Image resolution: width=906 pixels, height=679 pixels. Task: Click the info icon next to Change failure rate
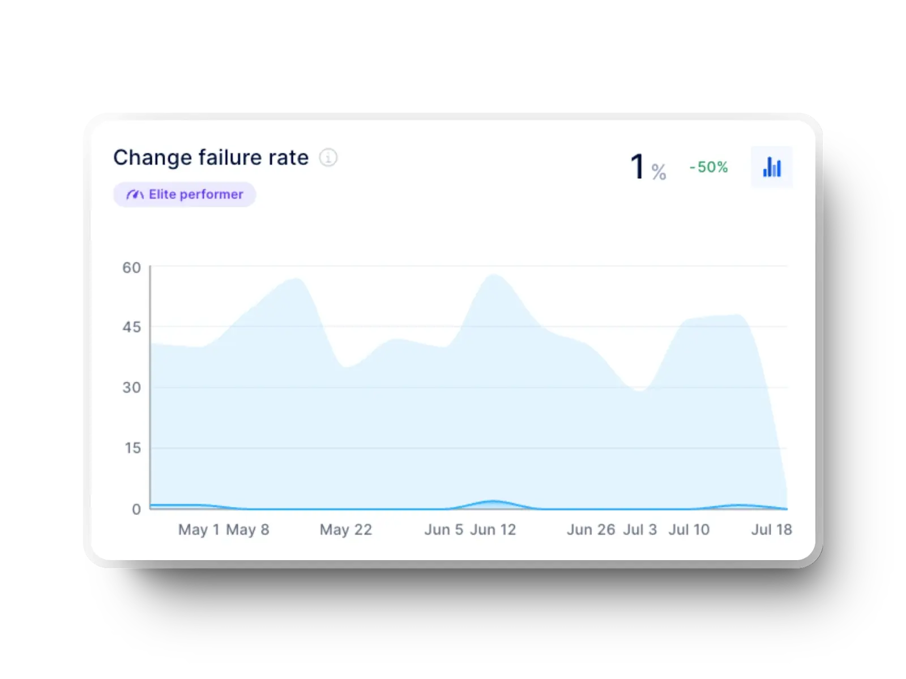[328, 158]
